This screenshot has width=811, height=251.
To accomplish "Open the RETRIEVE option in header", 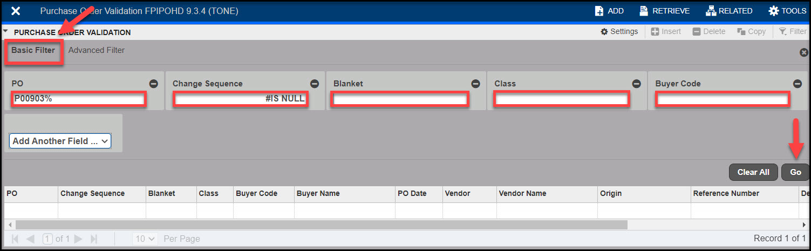I will click(x=665, y=11).
